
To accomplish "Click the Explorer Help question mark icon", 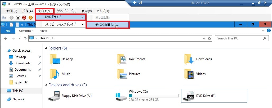I will pyautogui.click(x=269, y=30).
